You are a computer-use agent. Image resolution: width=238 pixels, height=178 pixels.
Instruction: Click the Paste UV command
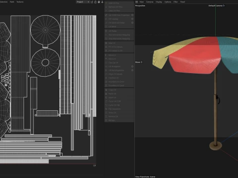click(x=119, y=93)
